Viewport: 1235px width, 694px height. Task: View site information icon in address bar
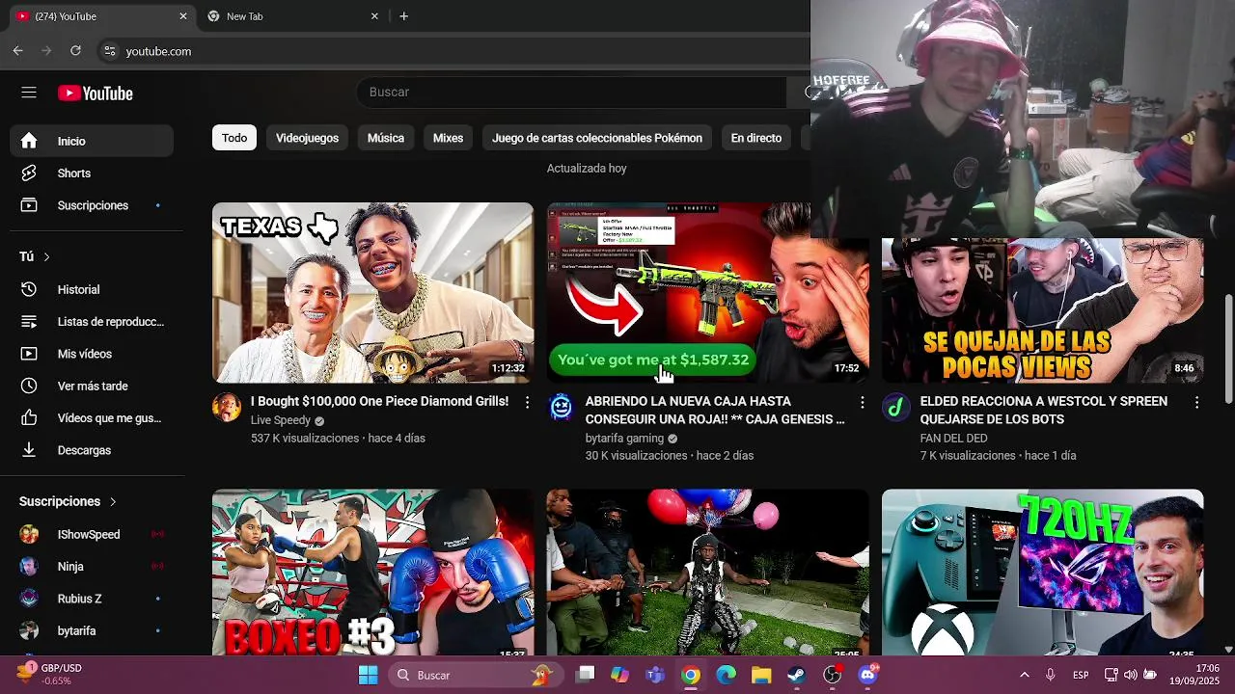(109, 51)
